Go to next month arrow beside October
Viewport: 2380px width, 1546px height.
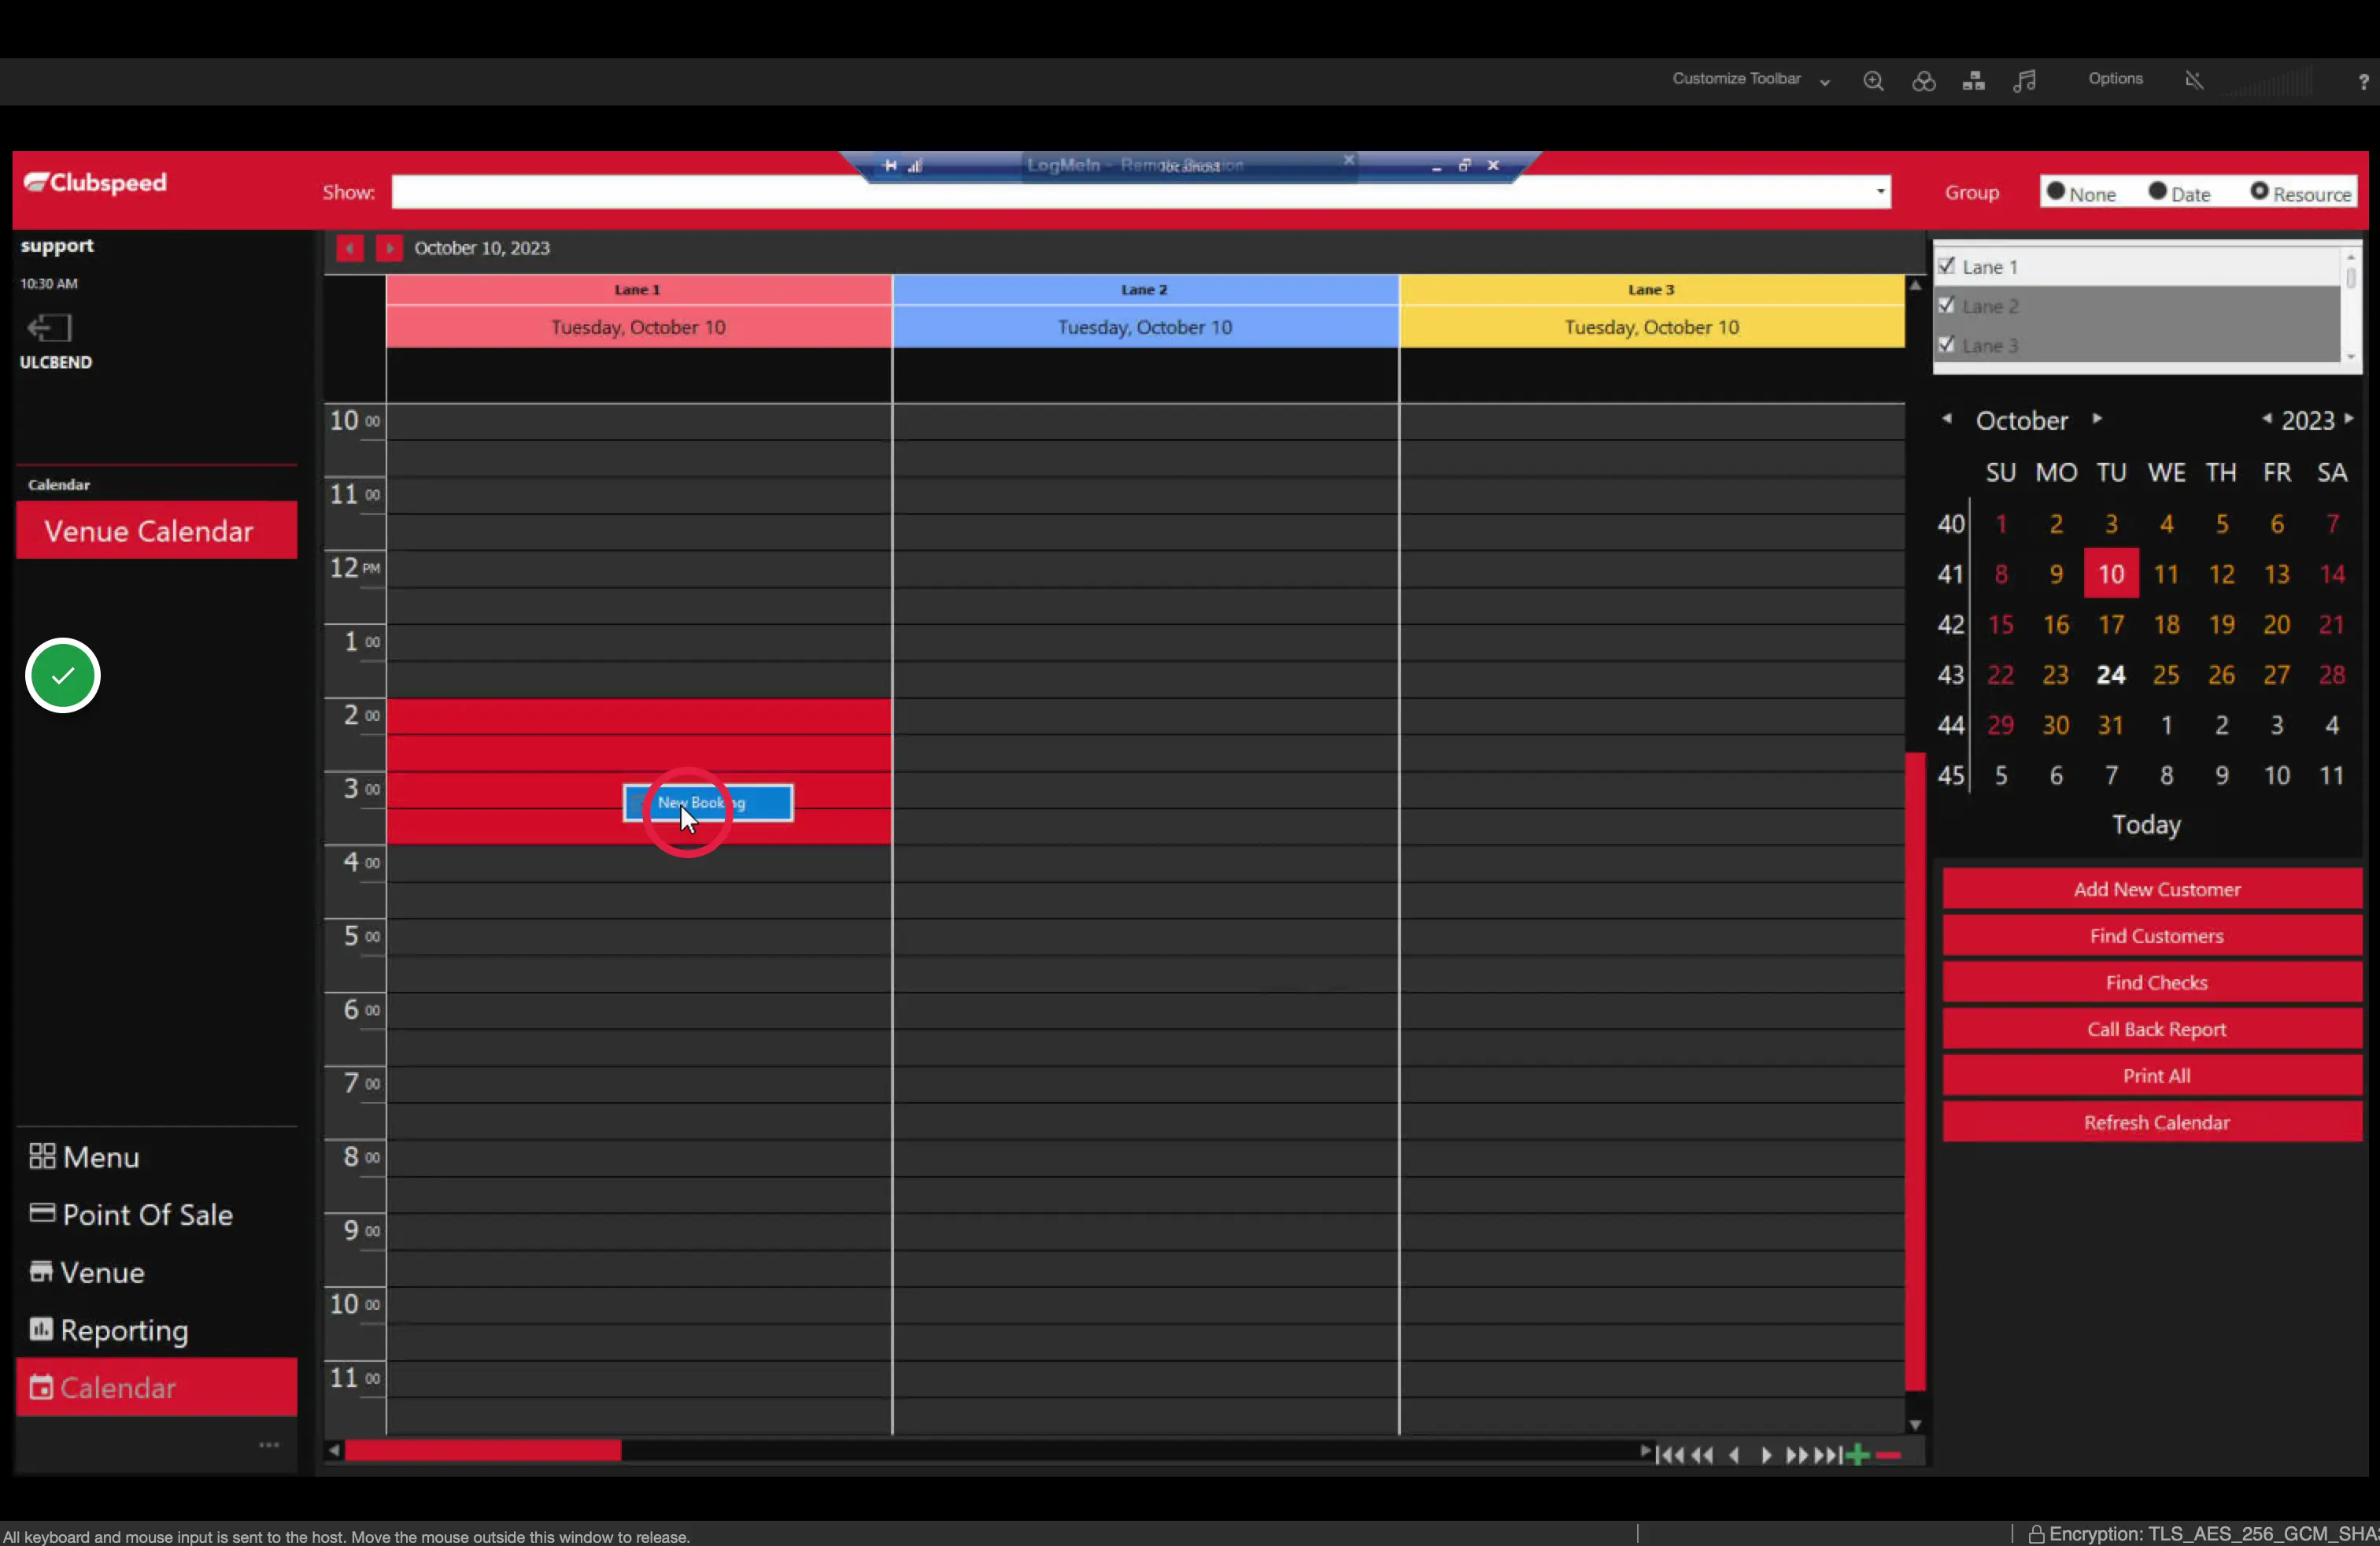pos(2097,419)
